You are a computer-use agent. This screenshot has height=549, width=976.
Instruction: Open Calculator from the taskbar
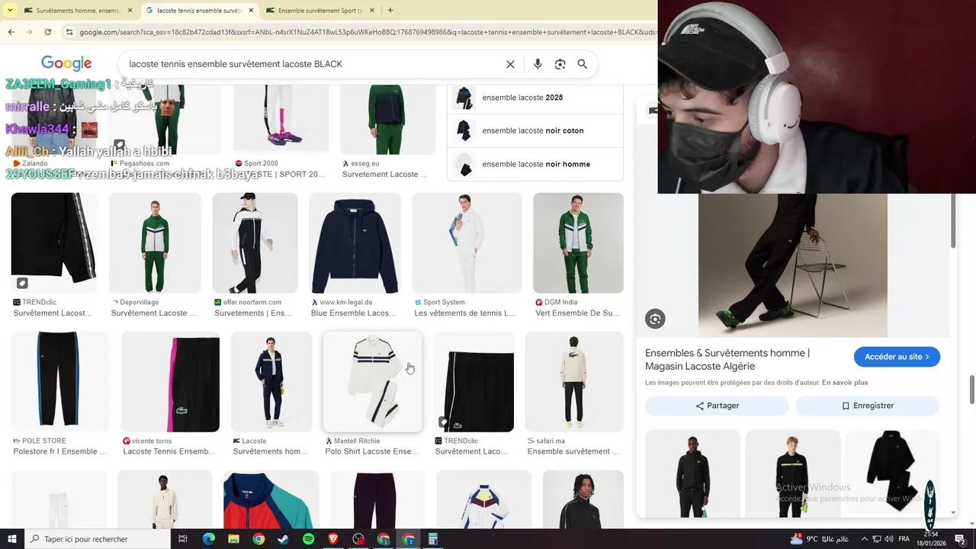point(432,539)
